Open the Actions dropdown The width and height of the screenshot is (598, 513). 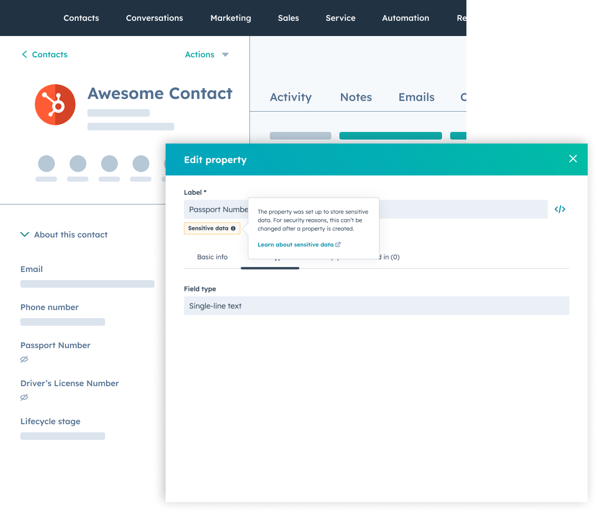pos(206,54)
